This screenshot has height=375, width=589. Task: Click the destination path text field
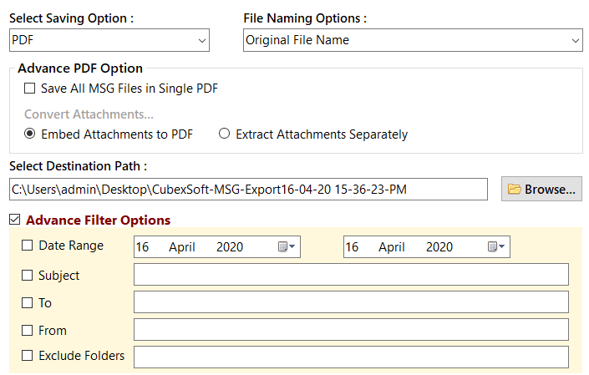248,190
